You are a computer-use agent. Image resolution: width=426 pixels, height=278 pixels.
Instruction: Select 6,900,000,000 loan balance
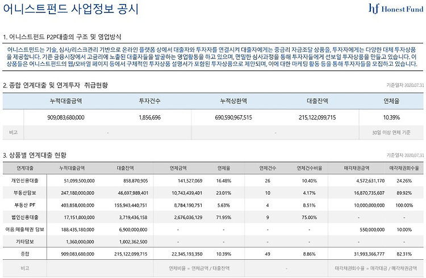133,230
